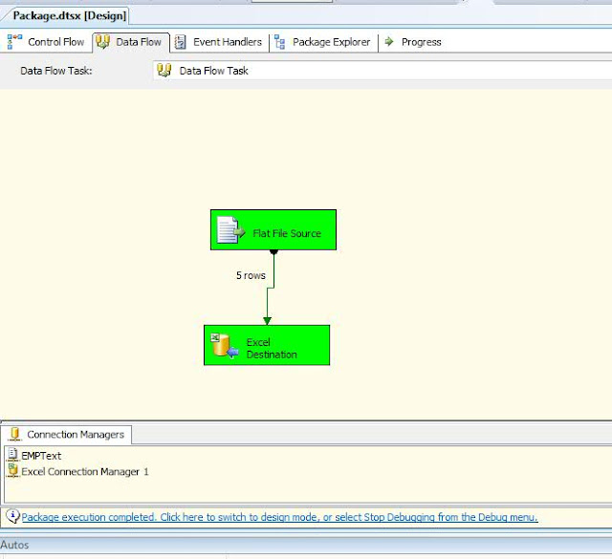Select the Connection Managers tab
Viewport: 612px width, 559px height.
(x=66, y=434)
